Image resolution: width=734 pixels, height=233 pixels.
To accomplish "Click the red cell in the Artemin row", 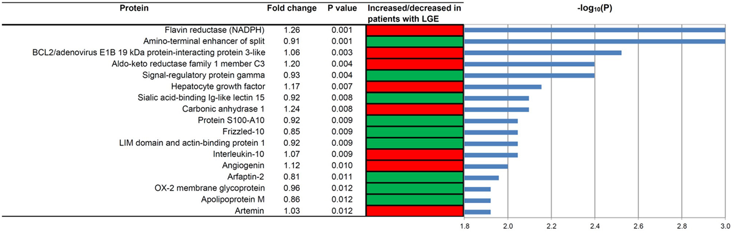I will (x=414, y=211).
